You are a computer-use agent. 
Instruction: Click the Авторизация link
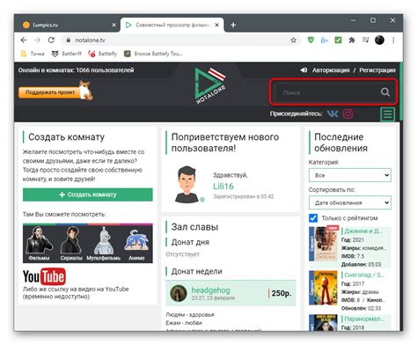(x=331, y=70)
